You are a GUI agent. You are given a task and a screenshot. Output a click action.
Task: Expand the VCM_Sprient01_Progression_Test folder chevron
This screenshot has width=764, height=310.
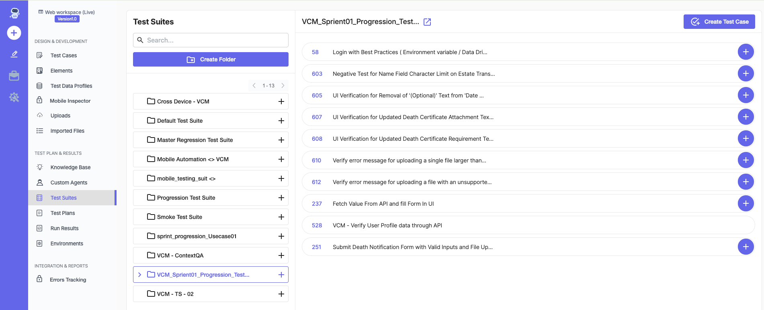point(139,275)
